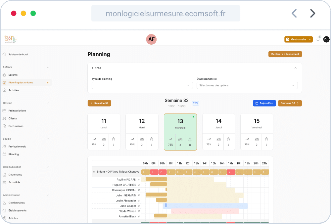Image resolution: width=331 pixels, height=224 pixels.
Task: Click browser forward arrow
Action: coord(312,13)
